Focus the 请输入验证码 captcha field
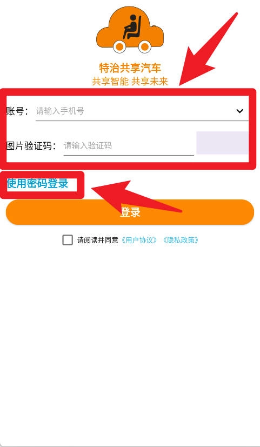Viewport: 260px width, 447px height. tap(129, 146)
